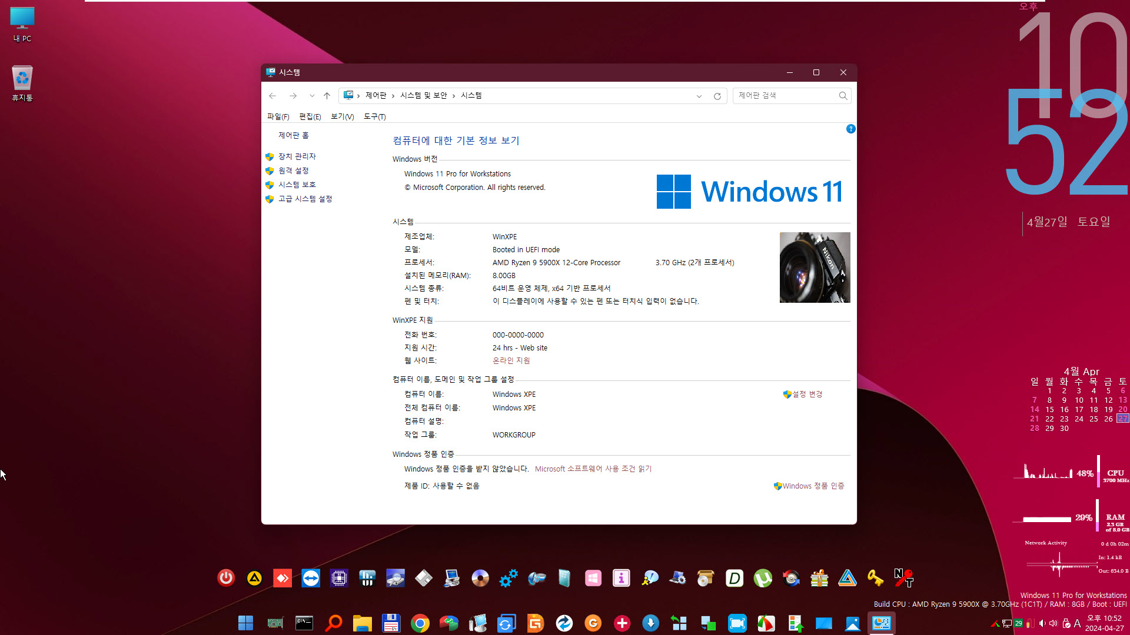Viewport: 1130px width, 635px height.
Task: Click online support link (온라인 지원)
Action: click(511, 360)
